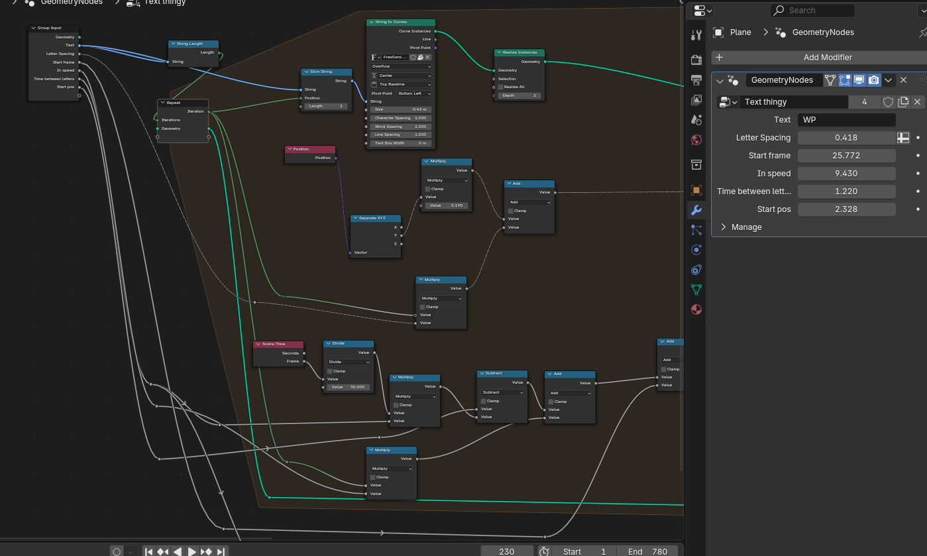This screenshot has width=927, height=556.
Task: Open the Pivot Point Bottom Left dropdown
Action: click(x=415, y=93)
